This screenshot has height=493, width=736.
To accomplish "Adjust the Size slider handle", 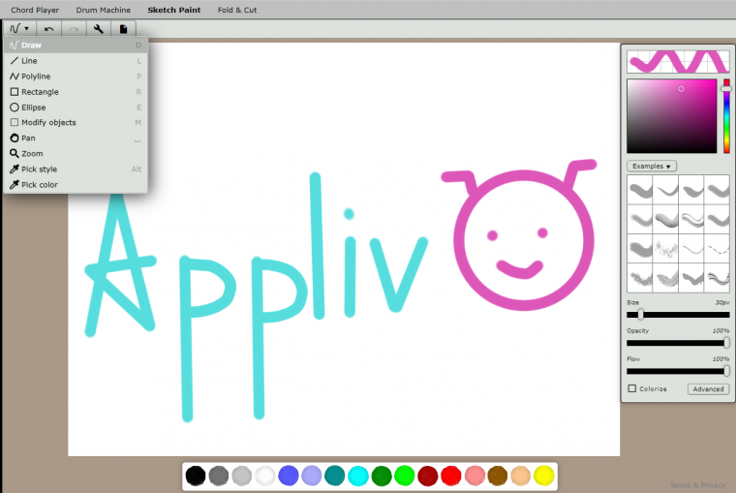I will pyautogui.click(x=641, y=315).
